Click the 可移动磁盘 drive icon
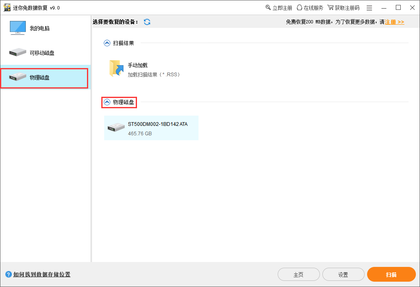 tap(18, 52)
